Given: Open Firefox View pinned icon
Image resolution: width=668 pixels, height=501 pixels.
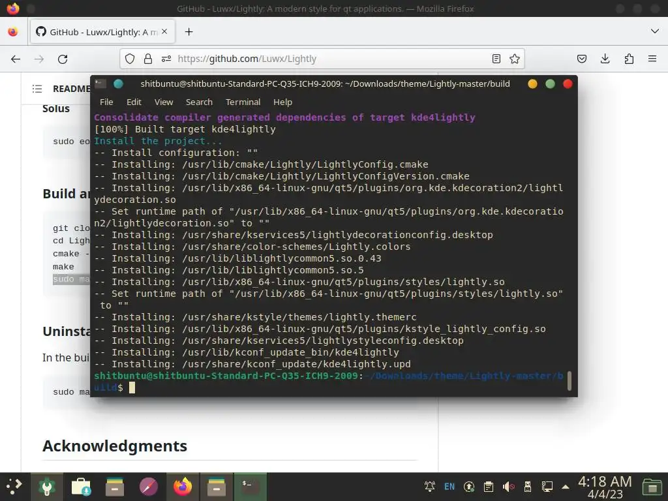Looking at the screenshot, I should (x=13, y=31).
